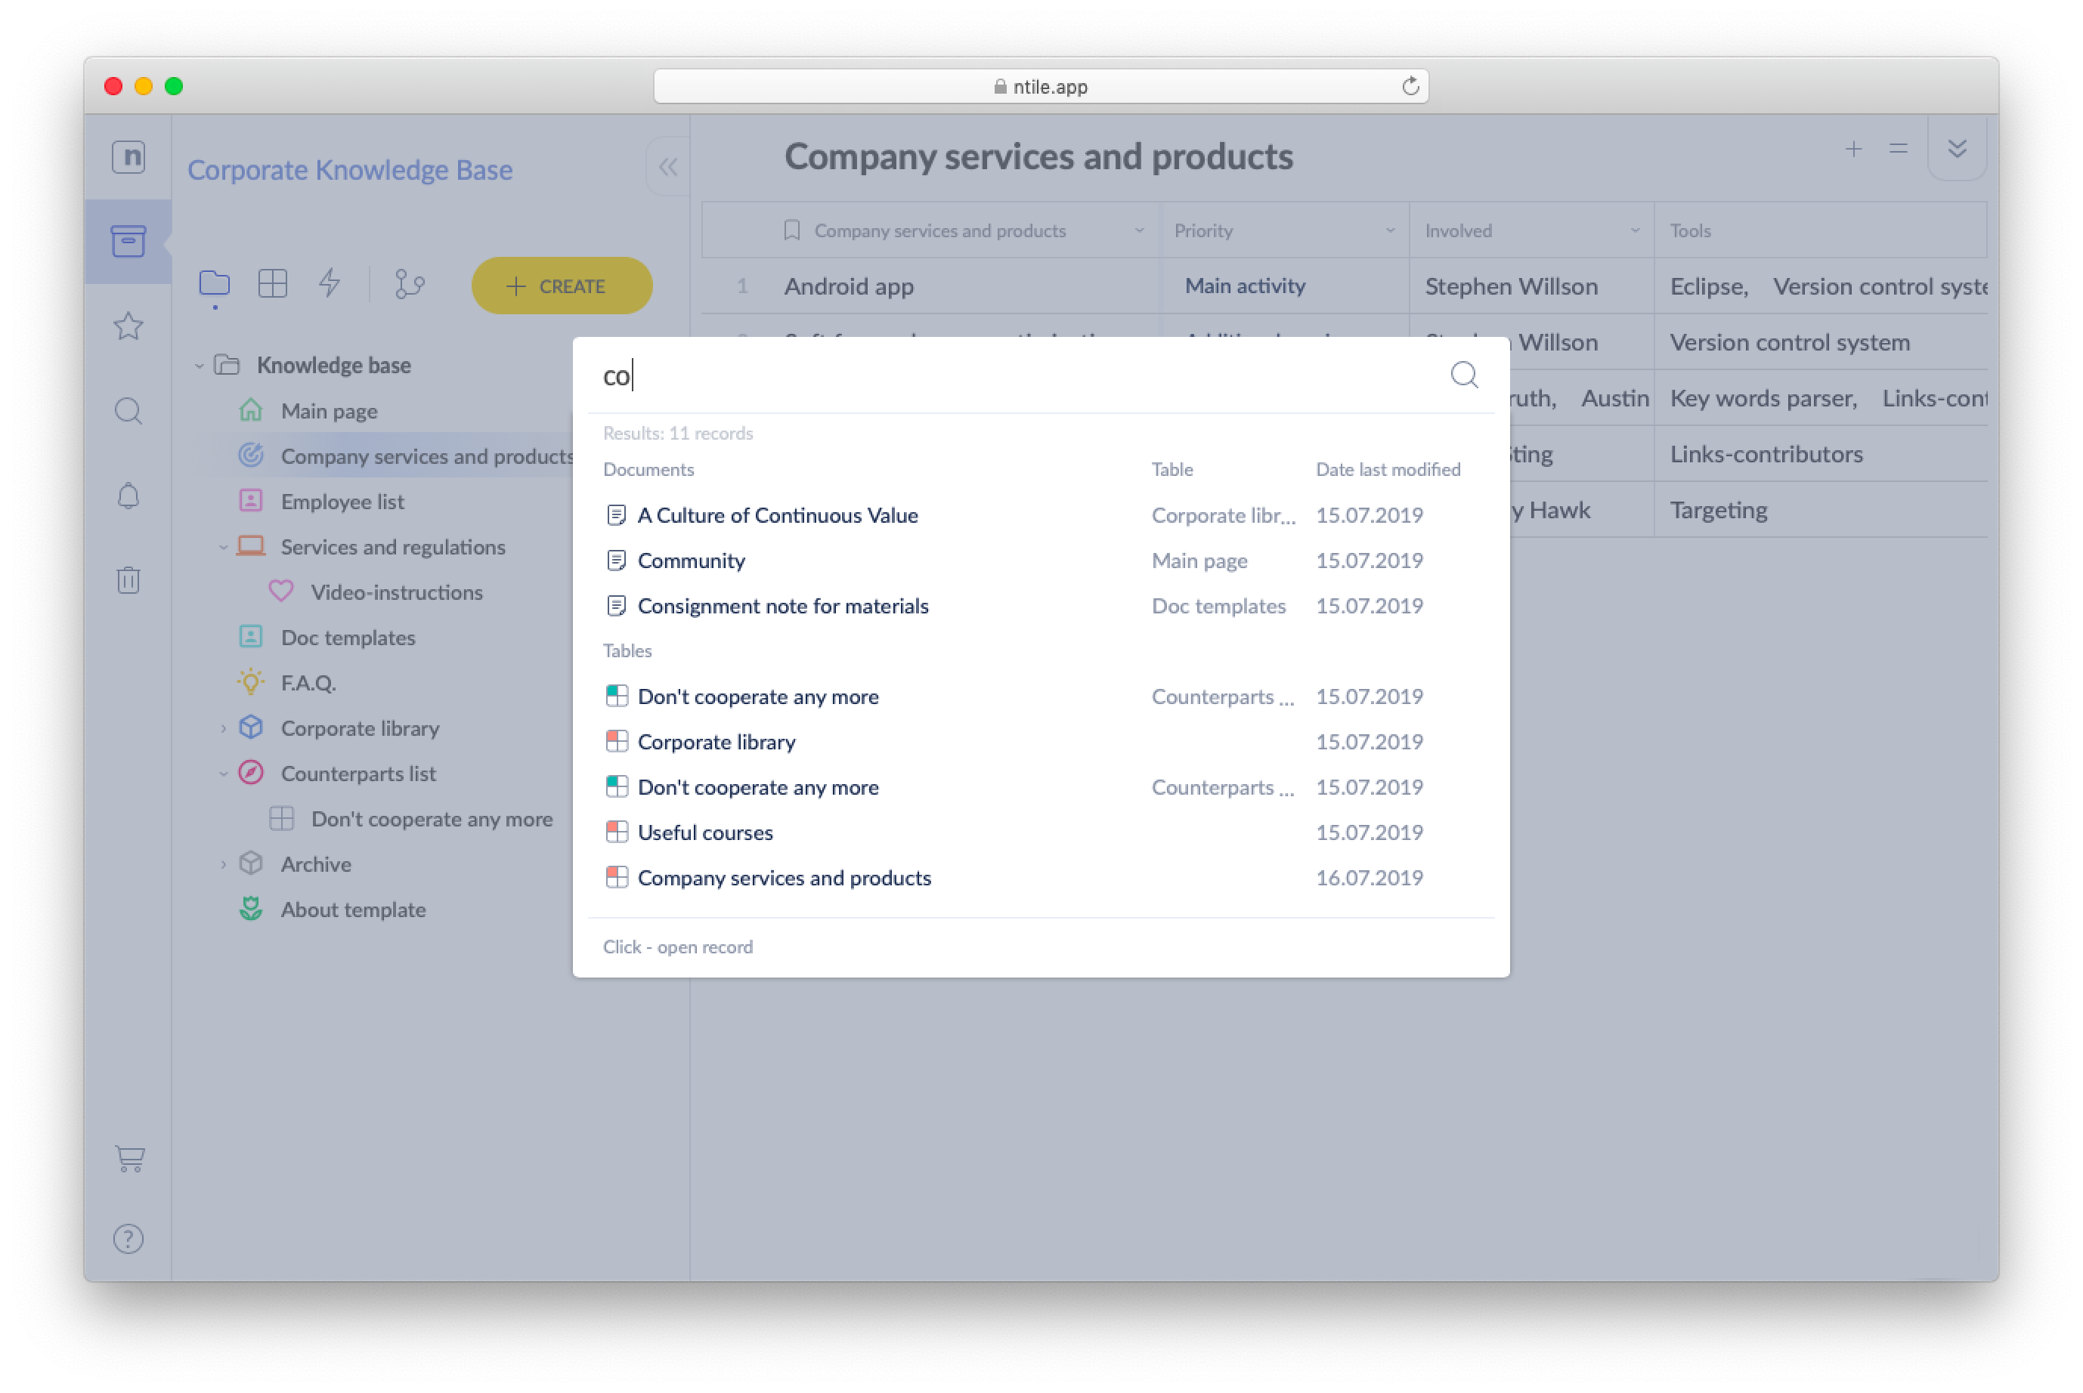
Task: Switch to table grid view tab
Action: [x=273, y=284]
